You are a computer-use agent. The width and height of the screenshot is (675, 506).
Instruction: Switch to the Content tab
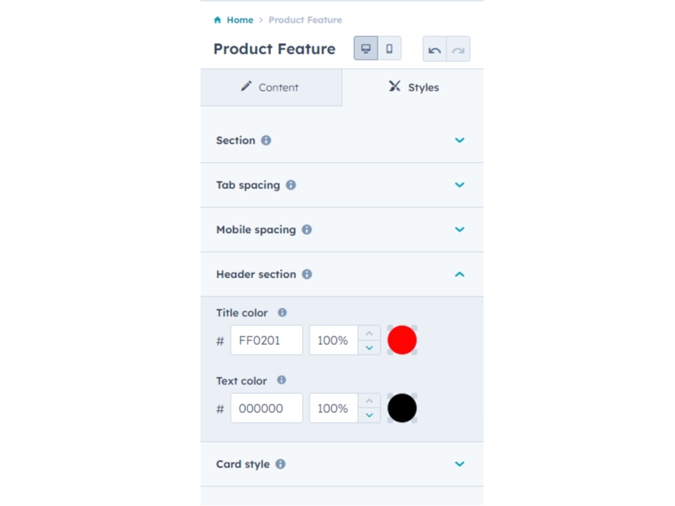pos(270,87)
